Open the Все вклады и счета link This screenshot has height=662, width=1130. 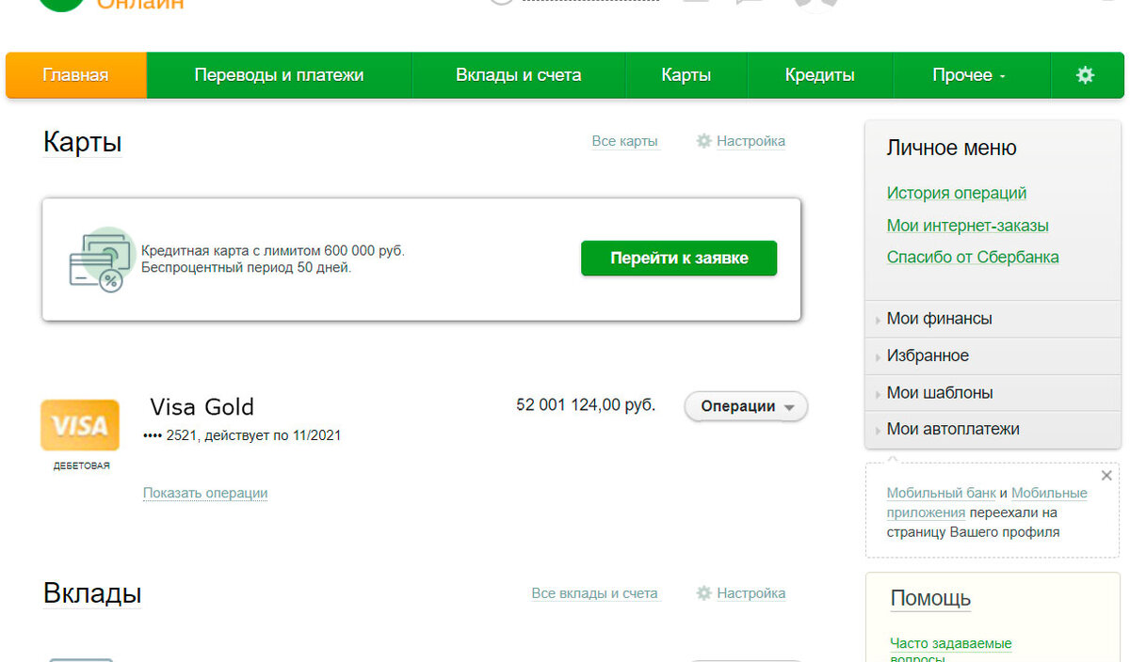tap(594, 593)
